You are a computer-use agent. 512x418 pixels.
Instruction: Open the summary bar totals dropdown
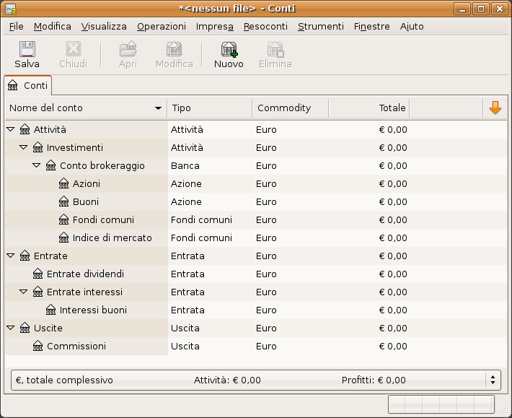(x=493, y=380)
